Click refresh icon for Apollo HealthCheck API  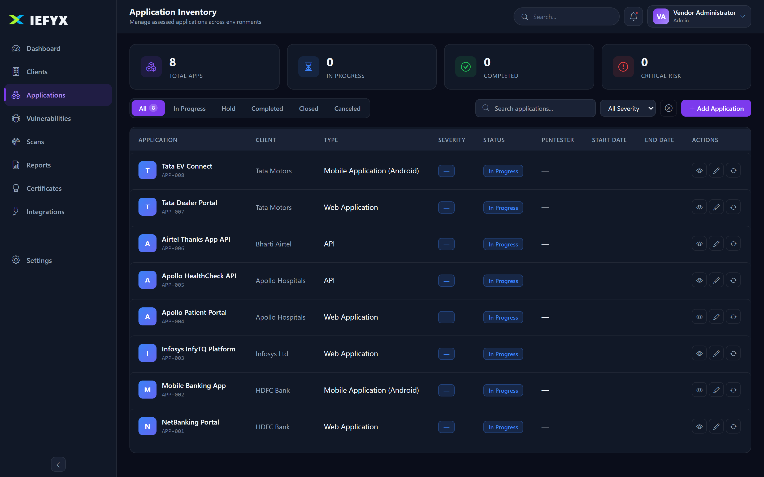733,280
